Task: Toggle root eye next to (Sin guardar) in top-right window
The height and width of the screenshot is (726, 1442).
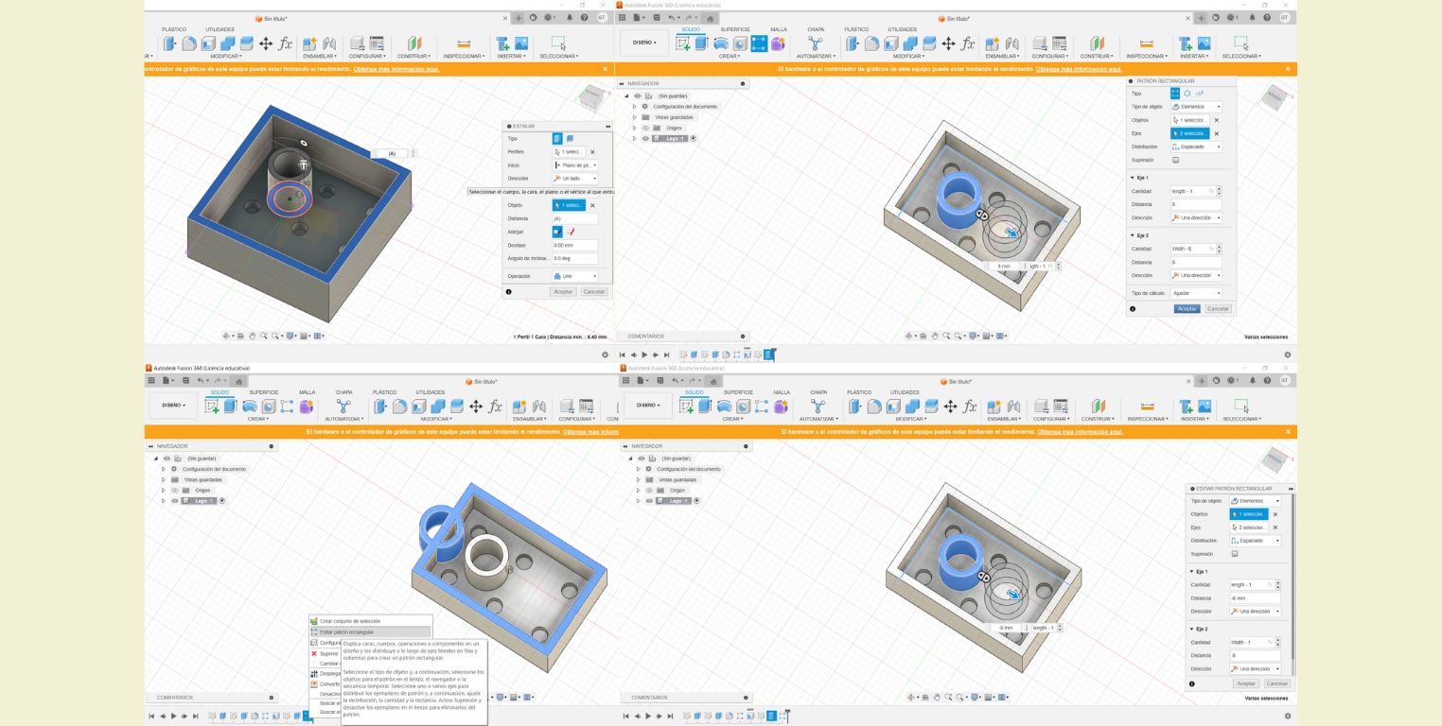Action: click(638, 95)
